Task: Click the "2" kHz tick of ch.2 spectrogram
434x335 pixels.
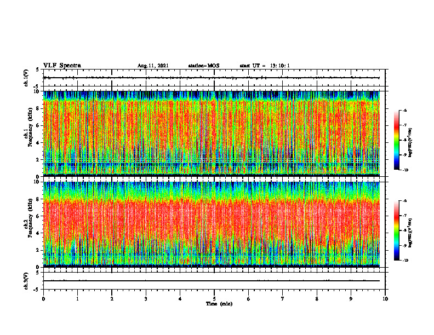Action: 38,250
